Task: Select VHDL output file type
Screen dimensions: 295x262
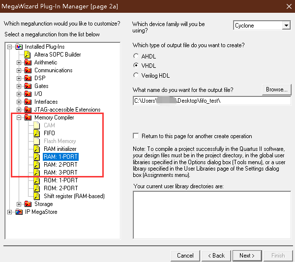Action: [136, 65]
